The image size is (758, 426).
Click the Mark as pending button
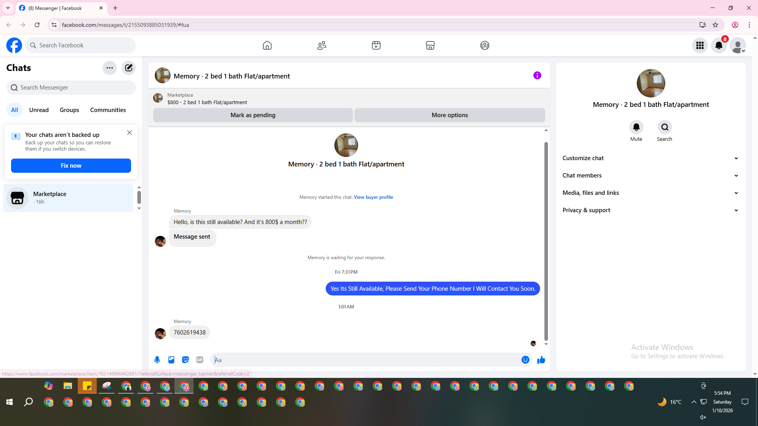click(x=253, y=115)
